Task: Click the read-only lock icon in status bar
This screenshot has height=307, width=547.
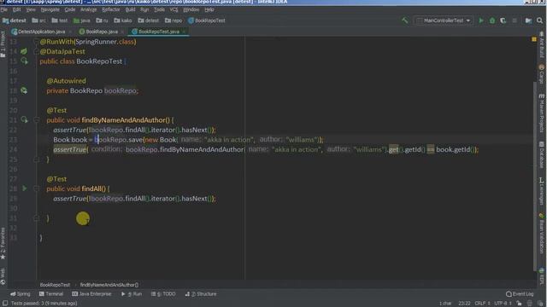Action: 519,304
